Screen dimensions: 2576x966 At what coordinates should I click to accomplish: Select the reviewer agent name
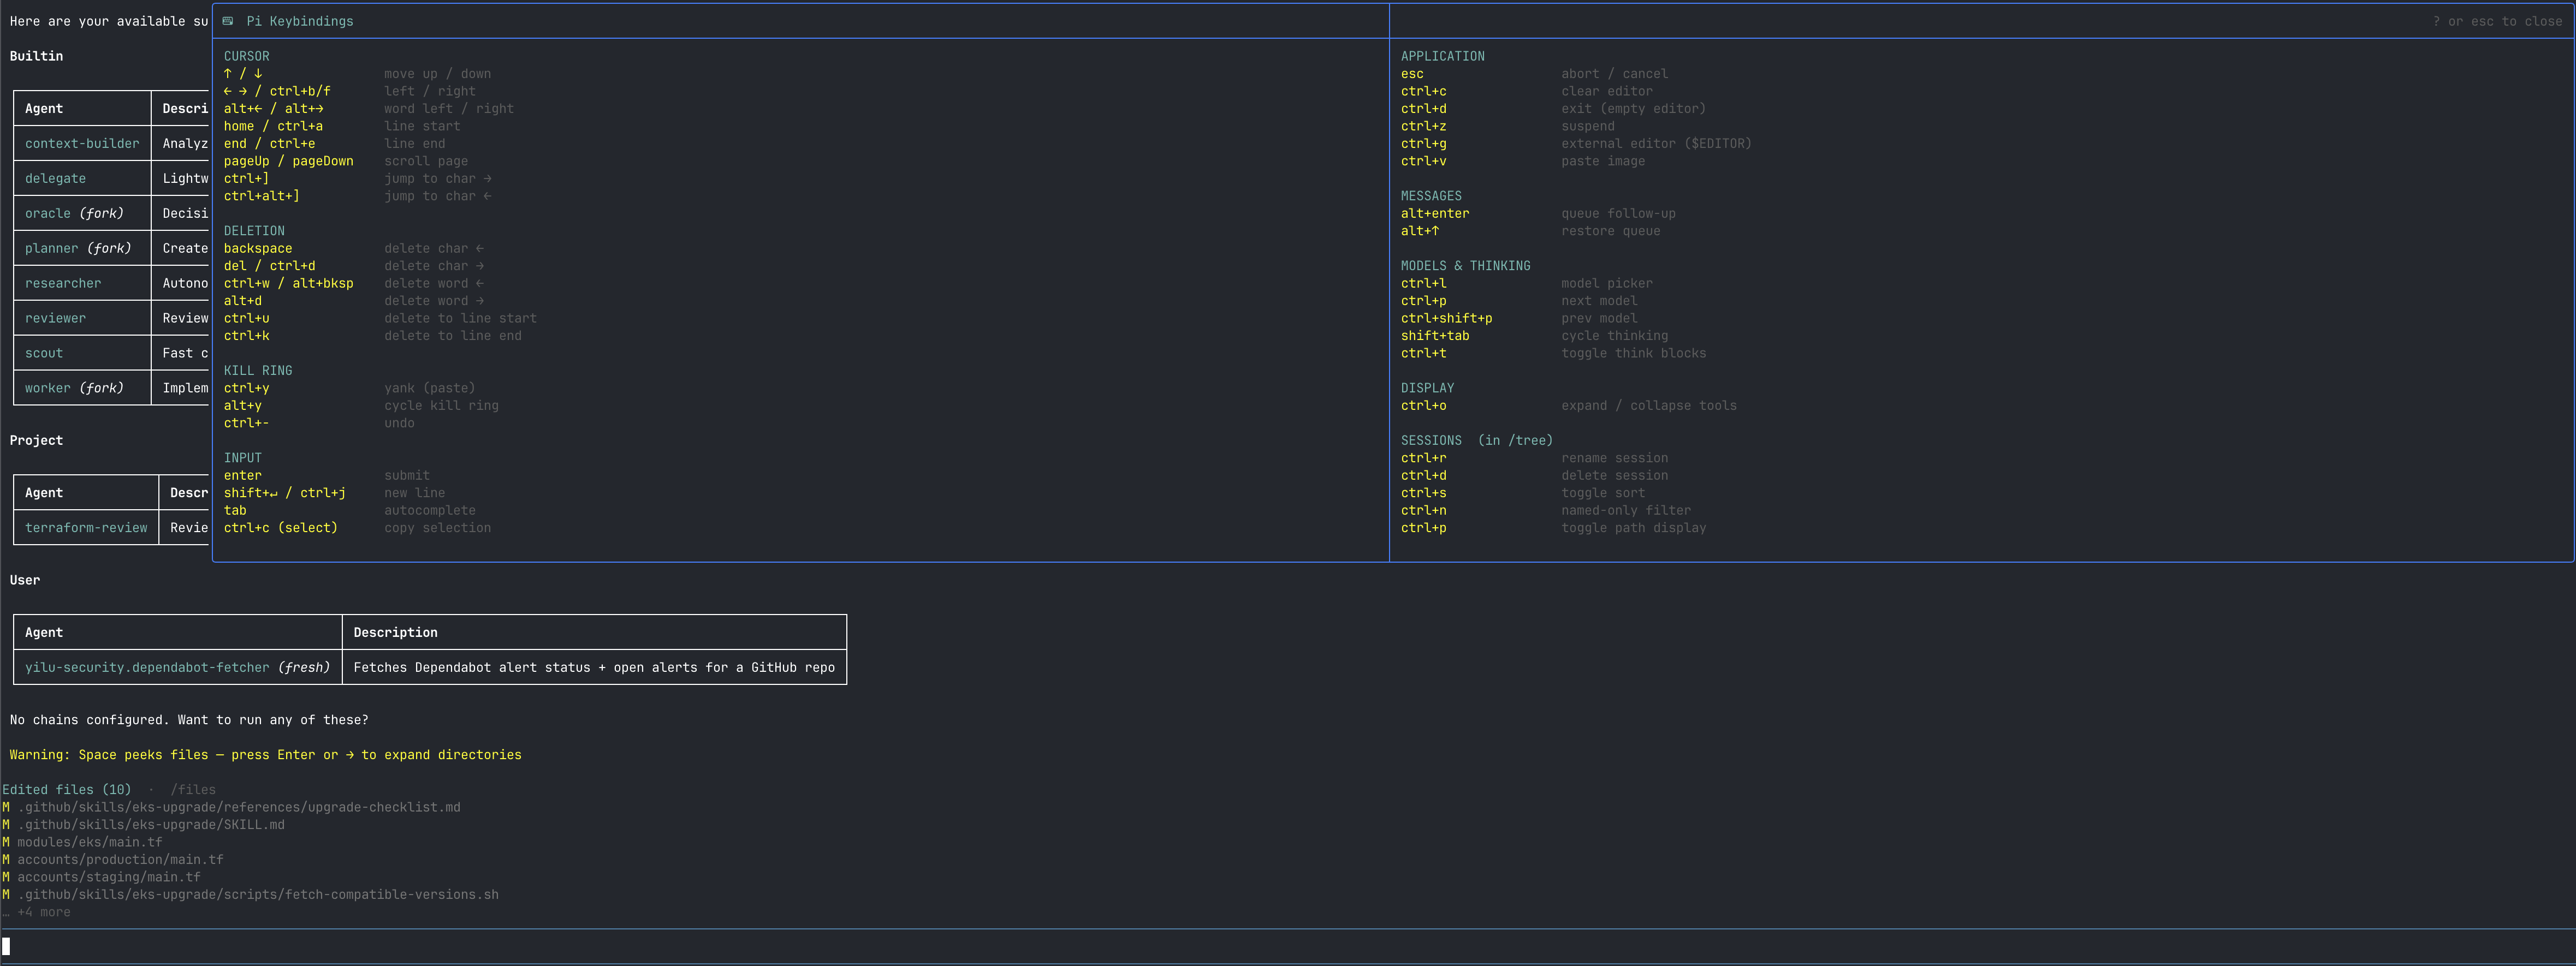pos(55,318)
